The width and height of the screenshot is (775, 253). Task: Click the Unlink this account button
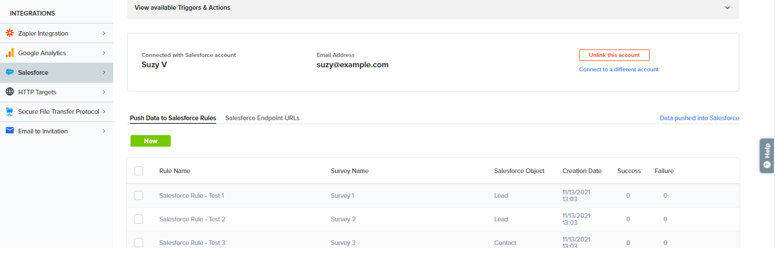click(x=613, y=55)
